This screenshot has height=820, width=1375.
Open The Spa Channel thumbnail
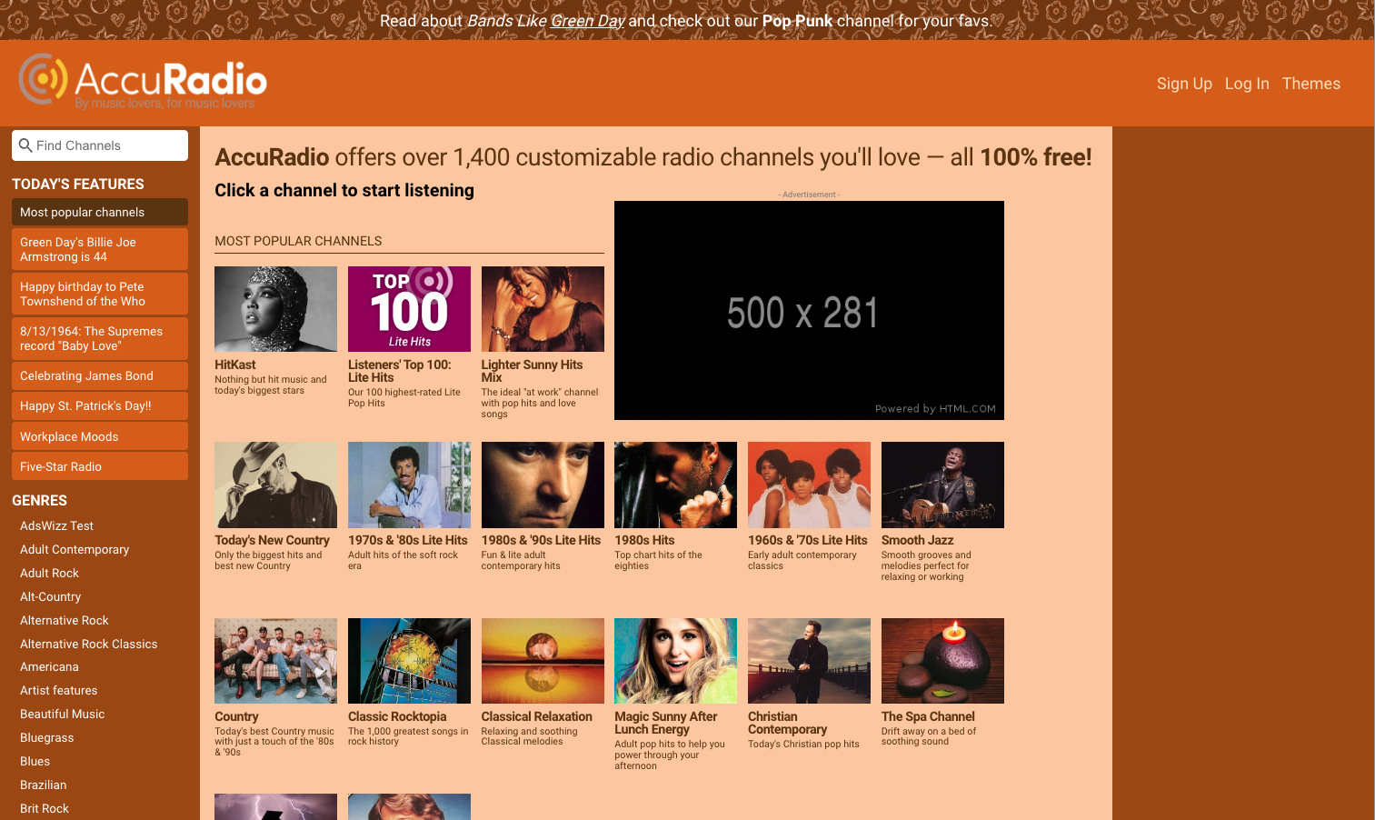tap(942, 661)
